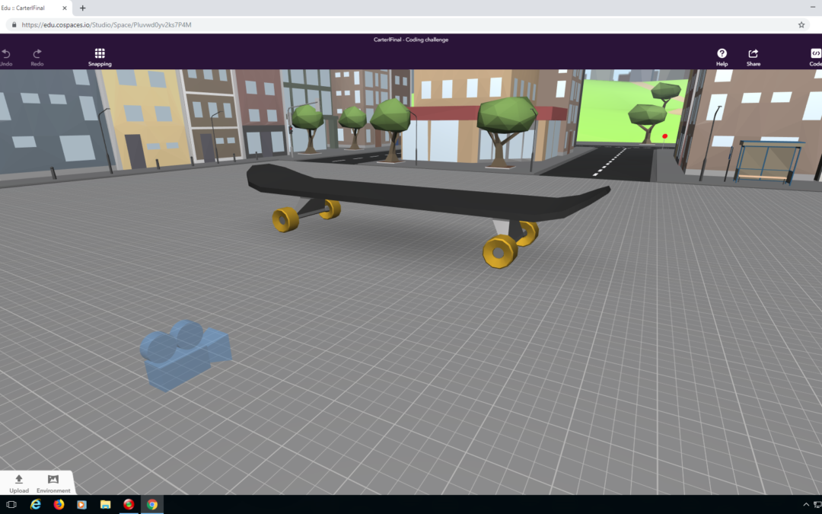Click the CarterIFinal - Coding challenge title

tap(411, 40)
